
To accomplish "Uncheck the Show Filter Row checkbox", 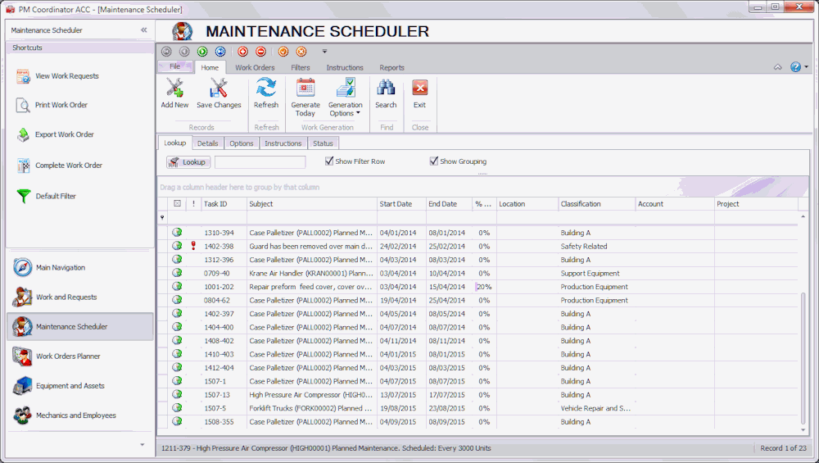I will tap(330, 161).
